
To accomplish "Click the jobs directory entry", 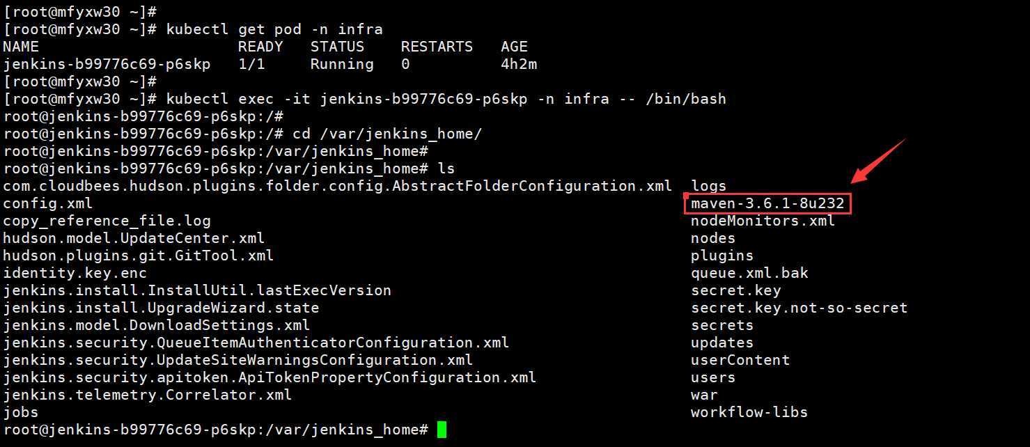I will 21,412.
